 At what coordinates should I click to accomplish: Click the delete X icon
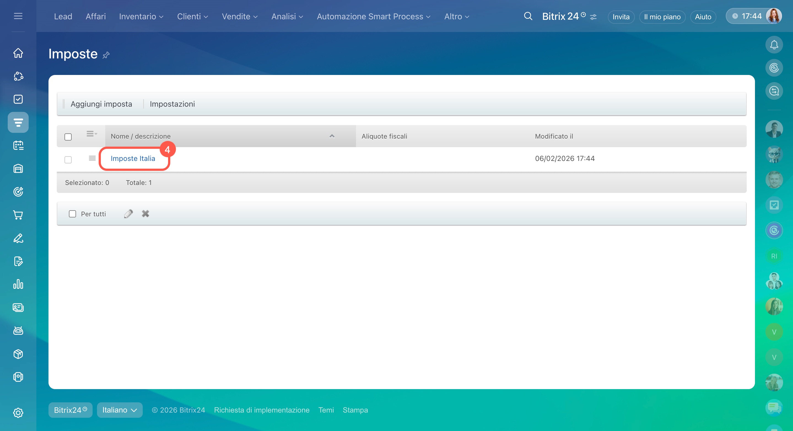click(145, 214)
